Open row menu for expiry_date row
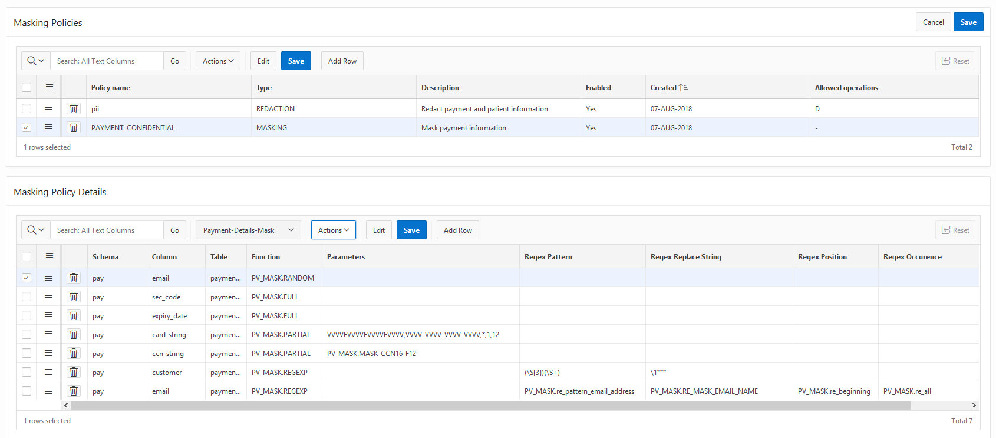 point(48,315)
